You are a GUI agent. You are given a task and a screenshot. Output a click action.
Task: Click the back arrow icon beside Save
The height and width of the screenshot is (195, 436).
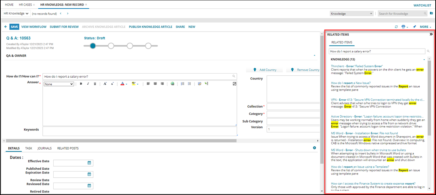point(6,27)
